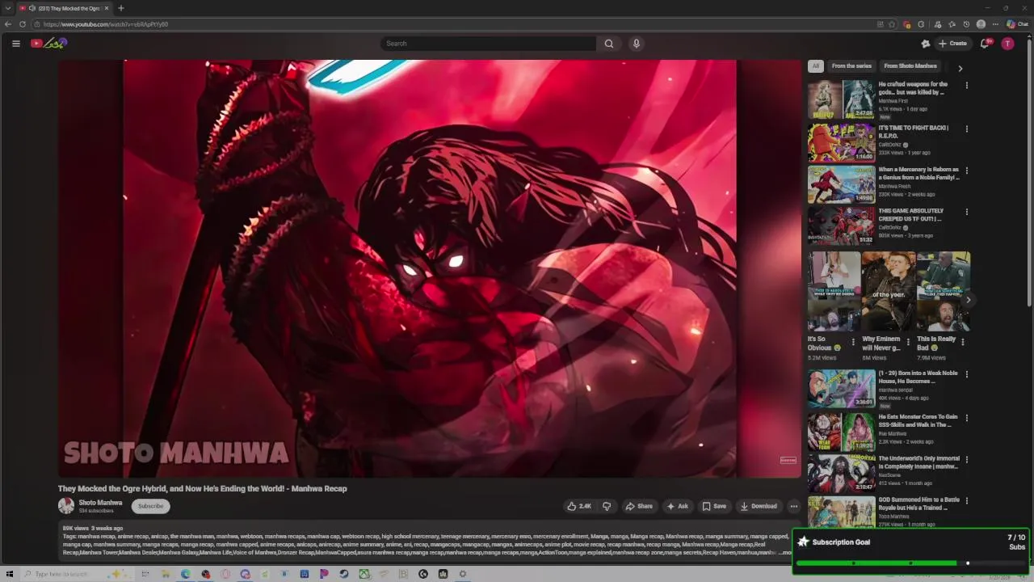Open 'He crafted weapons for the gods' thumbnail
The height and width of the screenshot is (582, 1034).
point(841,99)
